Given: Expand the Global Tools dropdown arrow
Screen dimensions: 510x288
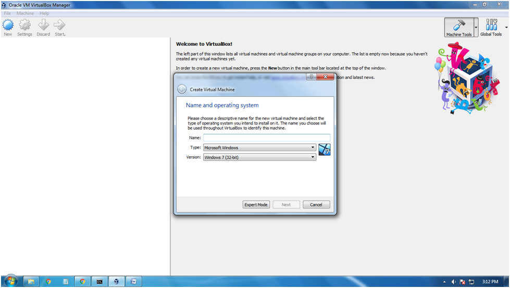Looking at the screenshot, I should [506, 27].
